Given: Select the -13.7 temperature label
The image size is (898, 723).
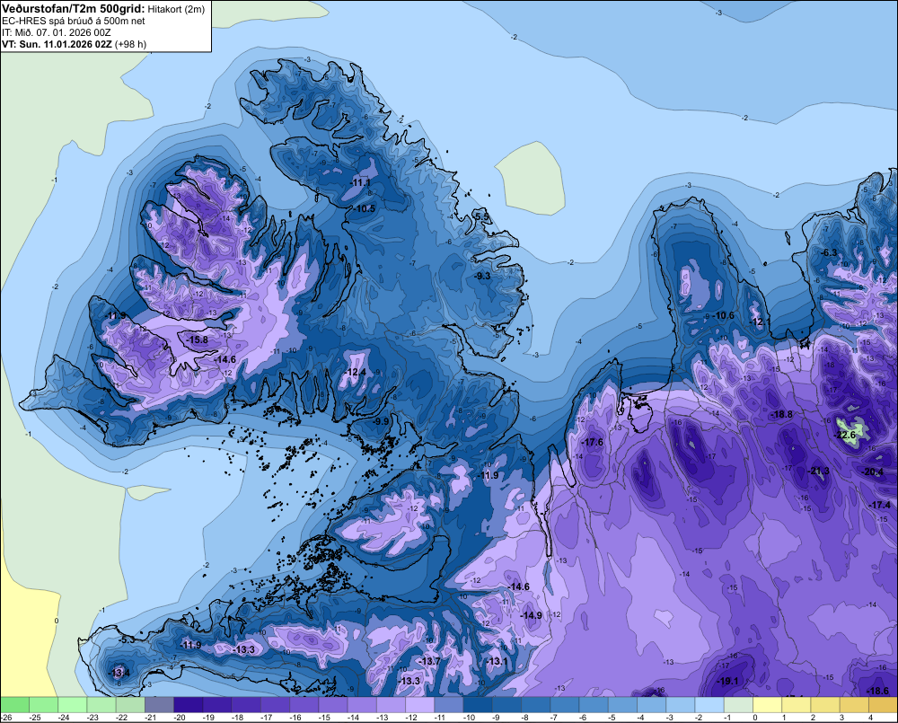Looking at the screenshot, I should pyautogui.click(x=429, y=661).
